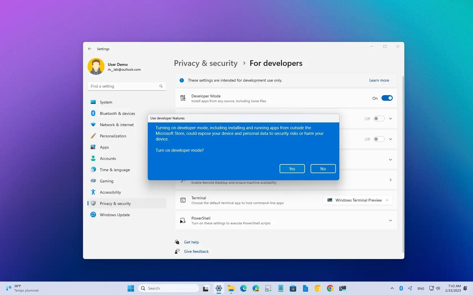Open the Learn more link
The image size is (473, 295).
pos(379,80)
